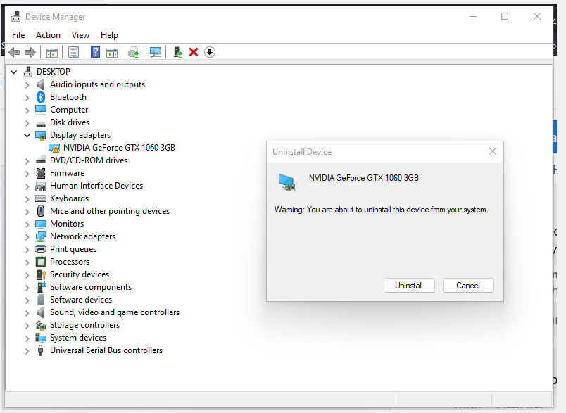Select the DVD/CD-ROM drives label
Viewport: 566px width, 413px height.
click(x=89, y=160)
